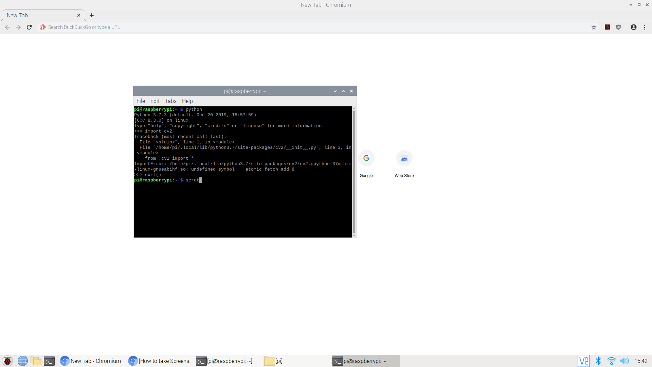The height and width of the screenshot is (367, 652).
Task: Click the 15:42 clock in the taskbar
Action: tap(641, 361)
